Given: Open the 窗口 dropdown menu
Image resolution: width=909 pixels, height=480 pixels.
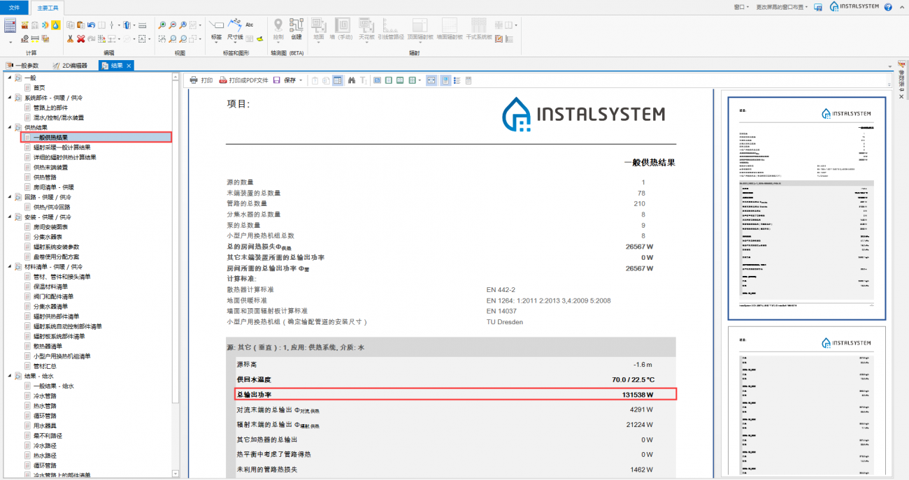Looking at the screenshot, I should pyautogui.click(x=741, y=7).
